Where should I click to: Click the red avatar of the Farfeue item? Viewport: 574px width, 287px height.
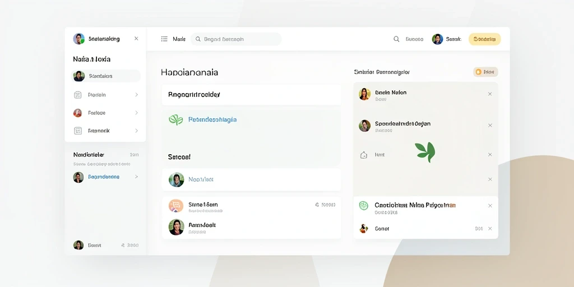[x=77, y=113]
